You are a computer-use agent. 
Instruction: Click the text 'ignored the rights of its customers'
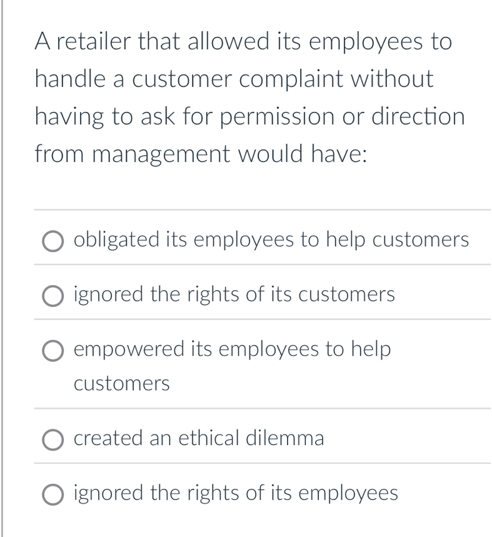[x=234, y=294]
